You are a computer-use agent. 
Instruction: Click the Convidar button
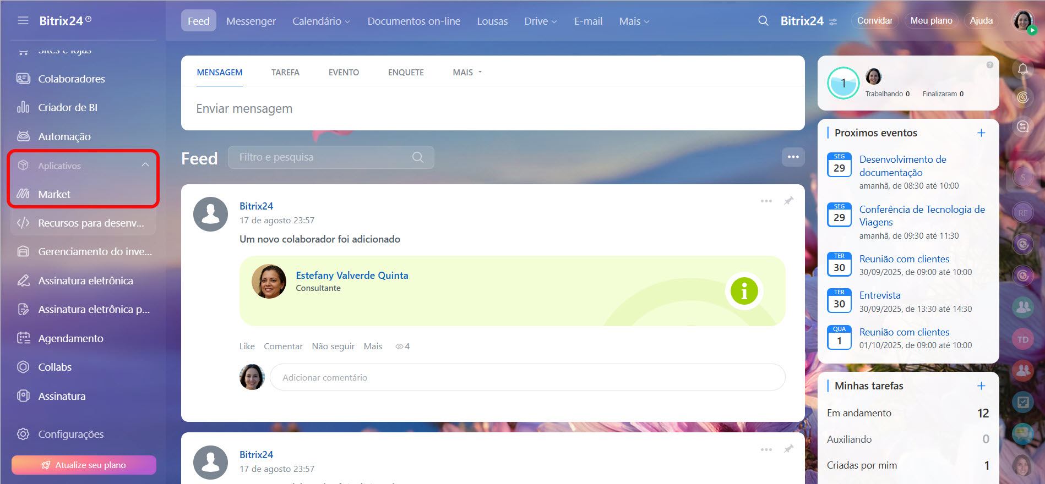pyautogui.click(x=874, y=21)
